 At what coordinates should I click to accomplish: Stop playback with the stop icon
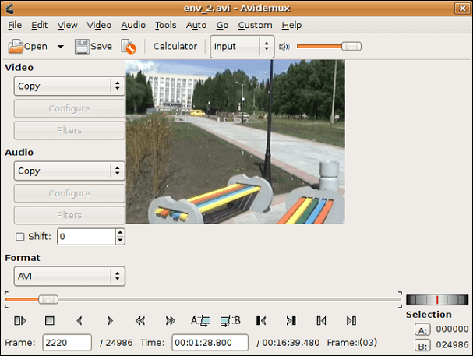click(x=49, y=320)
